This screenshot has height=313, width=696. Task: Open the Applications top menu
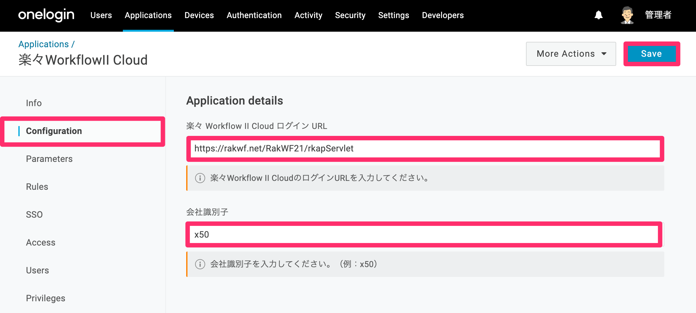coord(148,15)
